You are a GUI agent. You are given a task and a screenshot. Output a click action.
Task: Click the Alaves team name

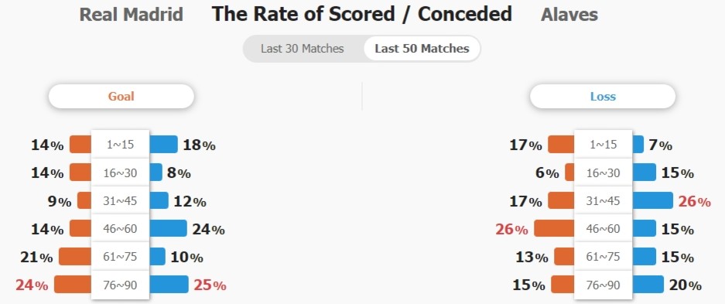[x=569, y=15]
